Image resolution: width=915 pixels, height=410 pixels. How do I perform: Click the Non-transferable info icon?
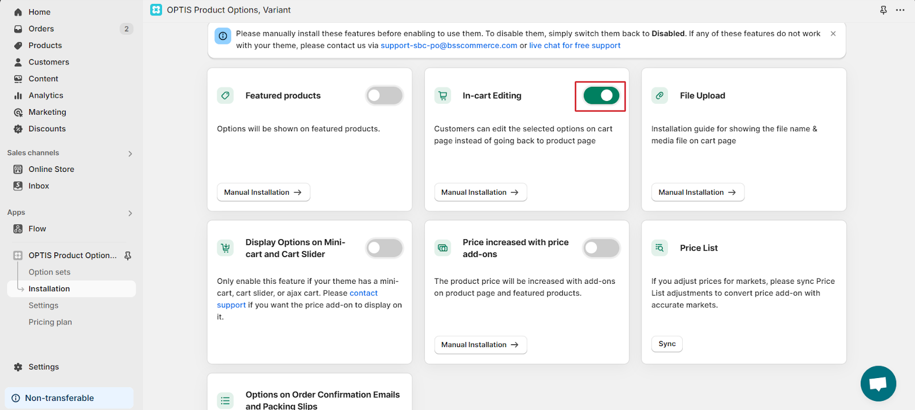[x=16, y=399]
